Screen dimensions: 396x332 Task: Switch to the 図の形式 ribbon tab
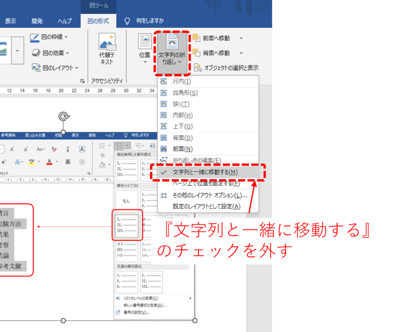click(x=98, y=21)
